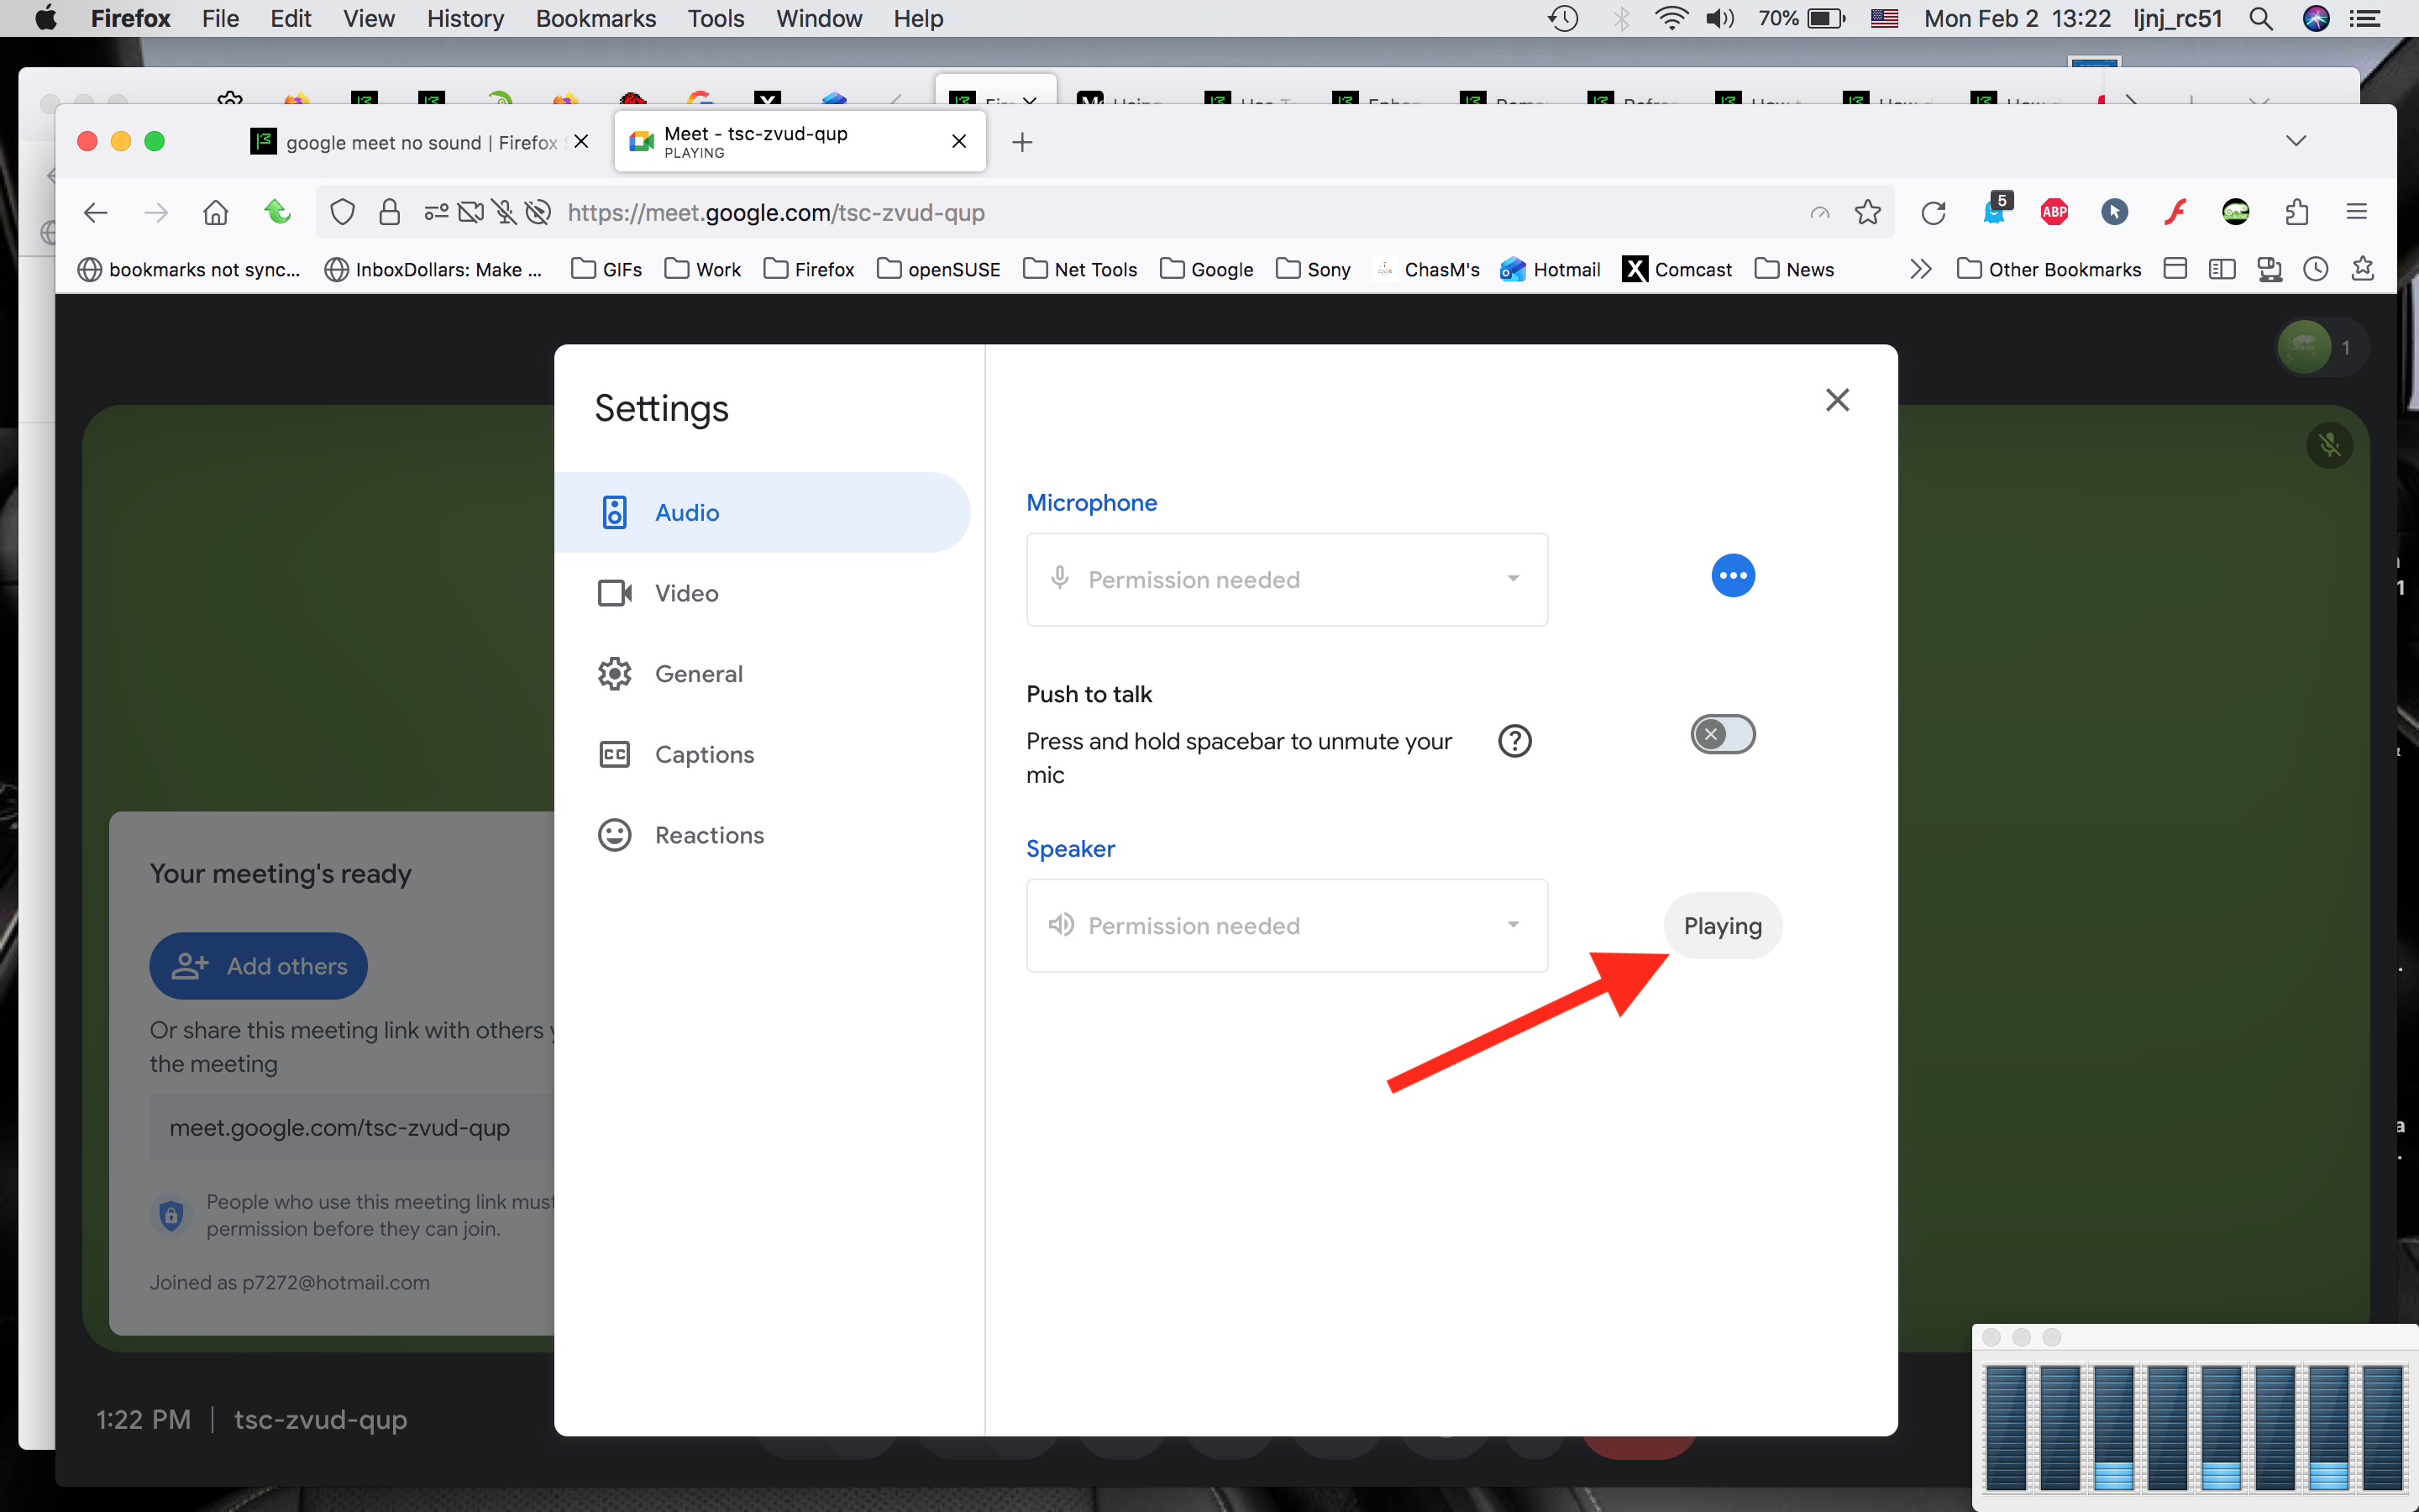The height and width of the screenshot is (1512, 2419).
Task: Toggle the Push to talk switch
Action: 1723,735
